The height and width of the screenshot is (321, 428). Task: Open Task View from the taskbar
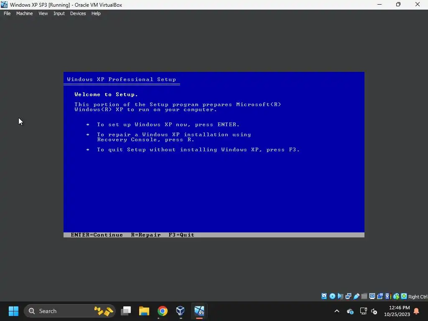coord(126,311)
